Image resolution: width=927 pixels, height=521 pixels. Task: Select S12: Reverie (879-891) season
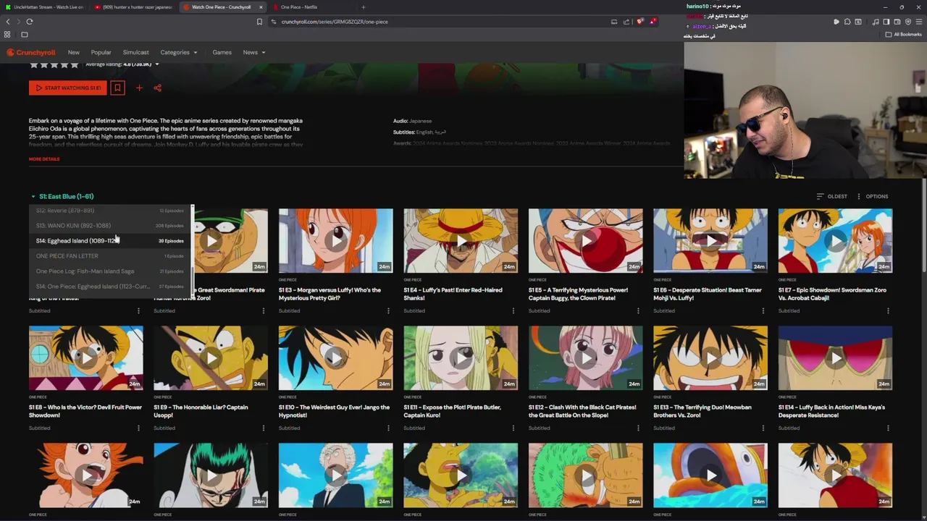point(110,211)
